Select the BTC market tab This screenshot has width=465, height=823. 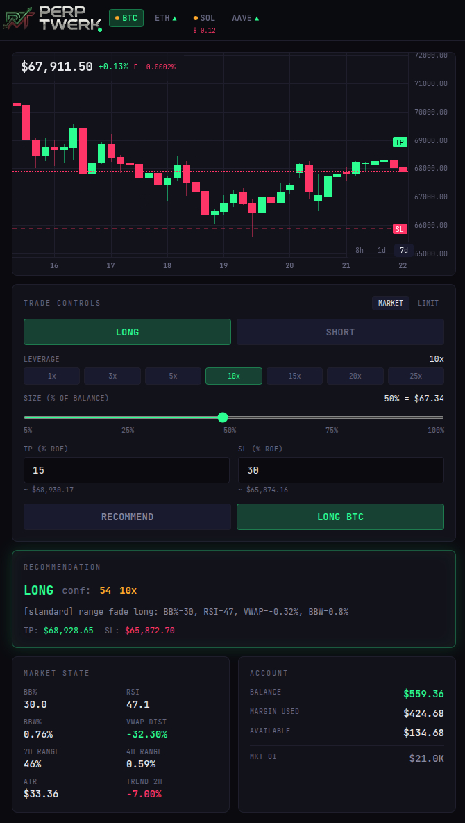tap(126, 18)
